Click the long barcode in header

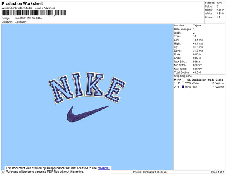(27, 13)
